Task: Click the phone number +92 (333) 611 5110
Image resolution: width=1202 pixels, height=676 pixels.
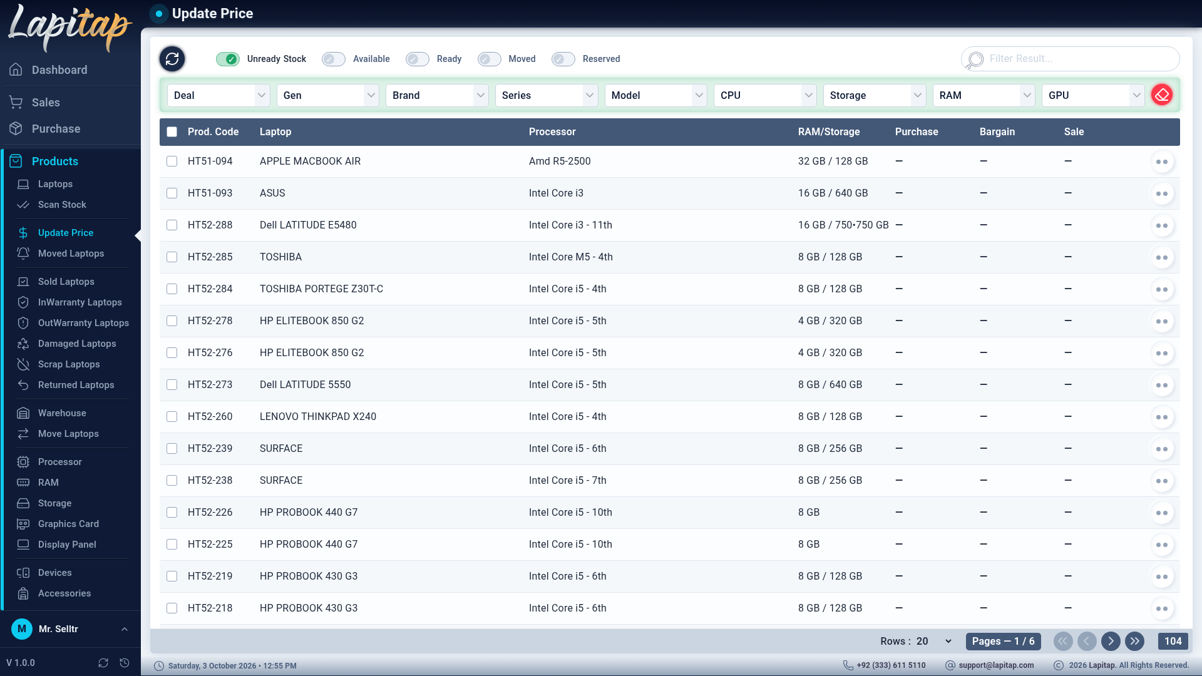Action: click(x=891, y=665)
